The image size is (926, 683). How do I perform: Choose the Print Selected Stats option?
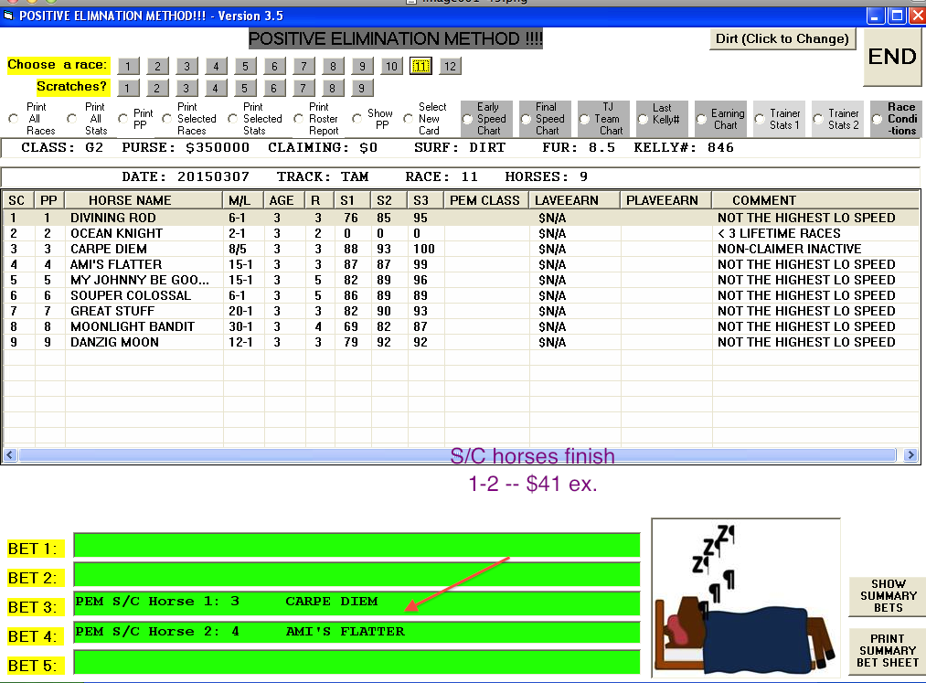[233, 119]
